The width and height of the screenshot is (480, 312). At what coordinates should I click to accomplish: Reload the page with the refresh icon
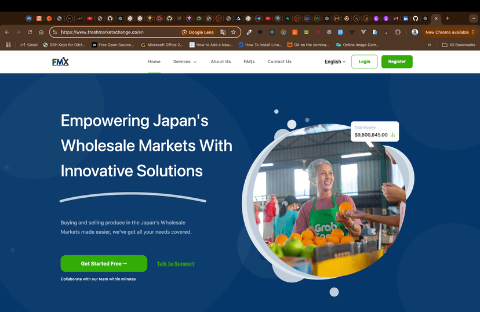[x=30, y=32]
